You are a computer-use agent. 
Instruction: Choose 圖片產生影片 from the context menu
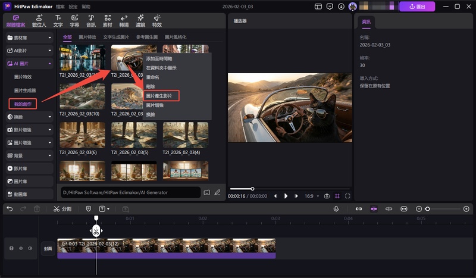(159, 95)
